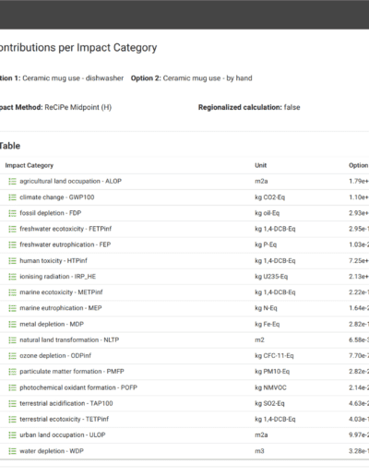Click particulate matter formation - PMFP row

(x=184, y=372)
